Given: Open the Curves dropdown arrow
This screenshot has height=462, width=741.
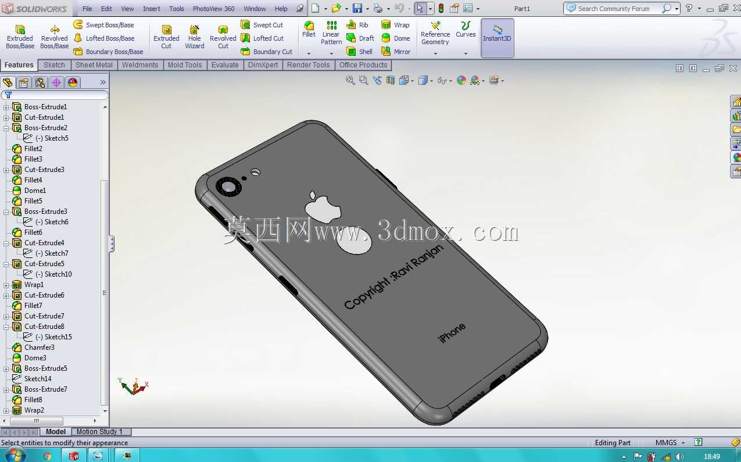Looking at the screenshot, I should 466,53.
